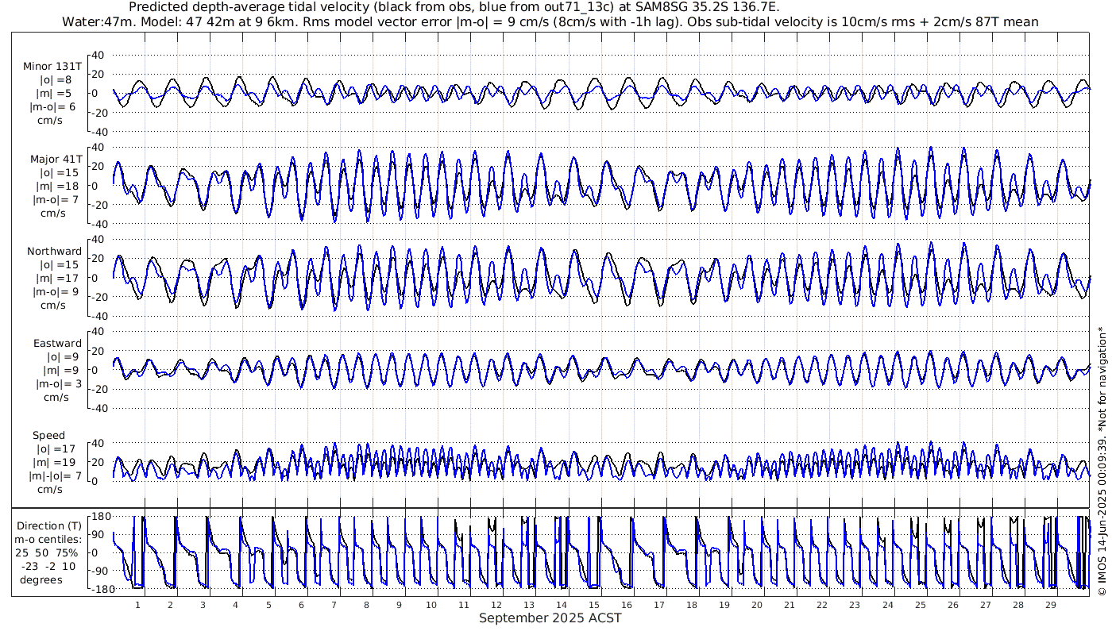Click the "-20" tick on the Major 41T axis
1112x635 pixels.
[97, 205]
